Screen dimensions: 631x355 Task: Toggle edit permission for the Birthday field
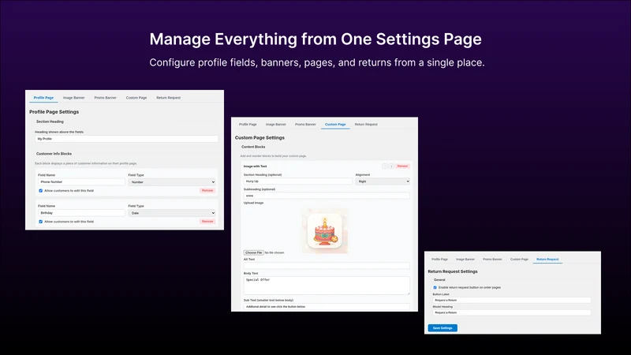tap(41, 222)
